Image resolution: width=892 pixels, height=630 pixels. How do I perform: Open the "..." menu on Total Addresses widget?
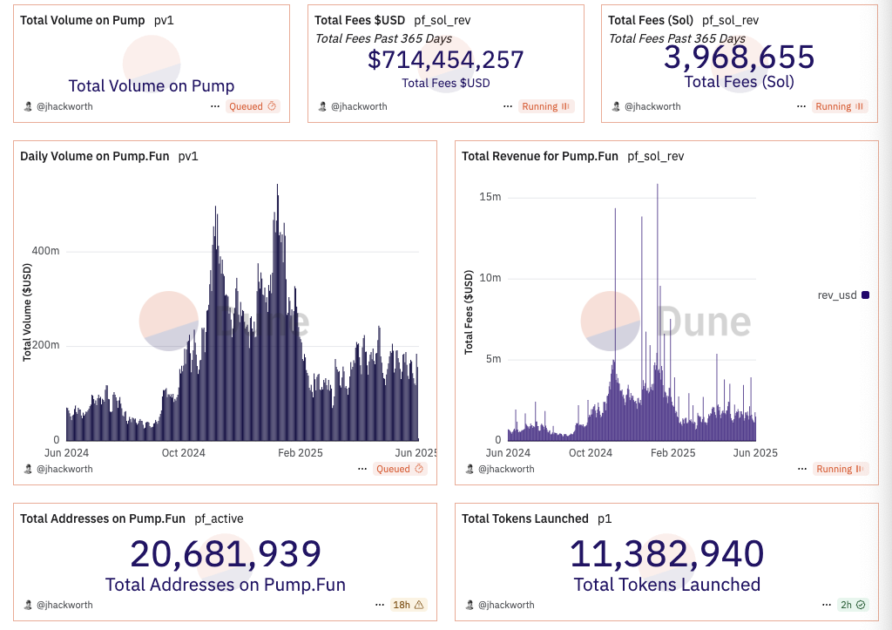(381, 604)
